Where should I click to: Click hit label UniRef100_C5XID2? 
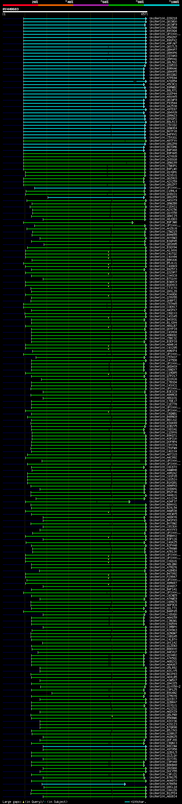coord(163,125)
